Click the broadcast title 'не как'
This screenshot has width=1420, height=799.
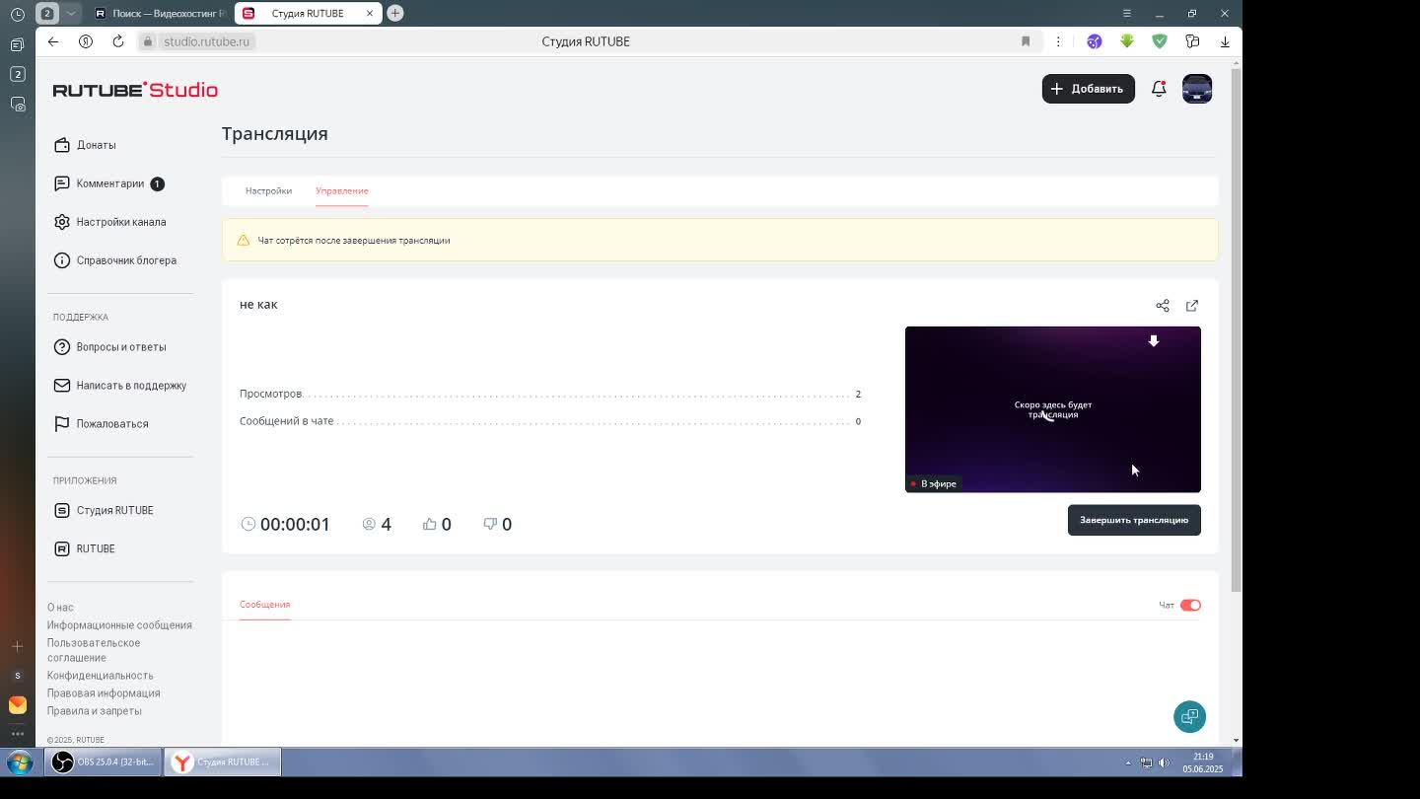[258, 305]
